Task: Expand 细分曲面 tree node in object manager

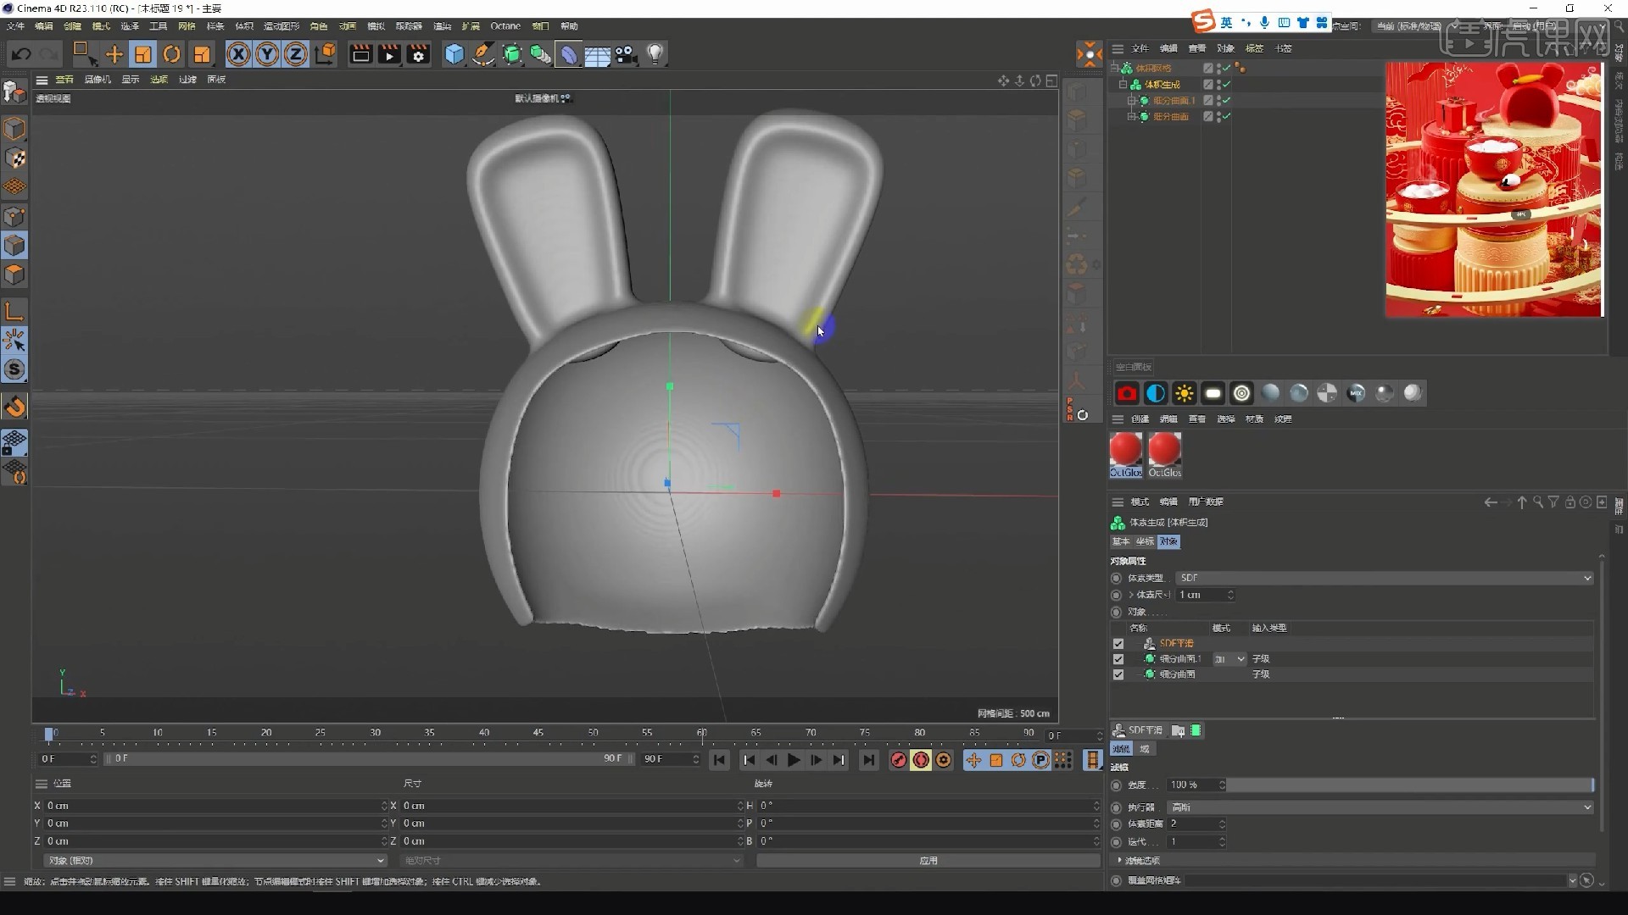Action: (1130, 117)
